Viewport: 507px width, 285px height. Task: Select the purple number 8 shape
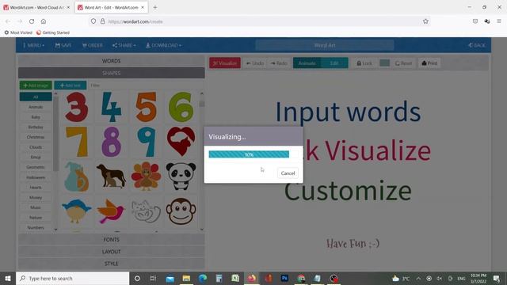111,142
